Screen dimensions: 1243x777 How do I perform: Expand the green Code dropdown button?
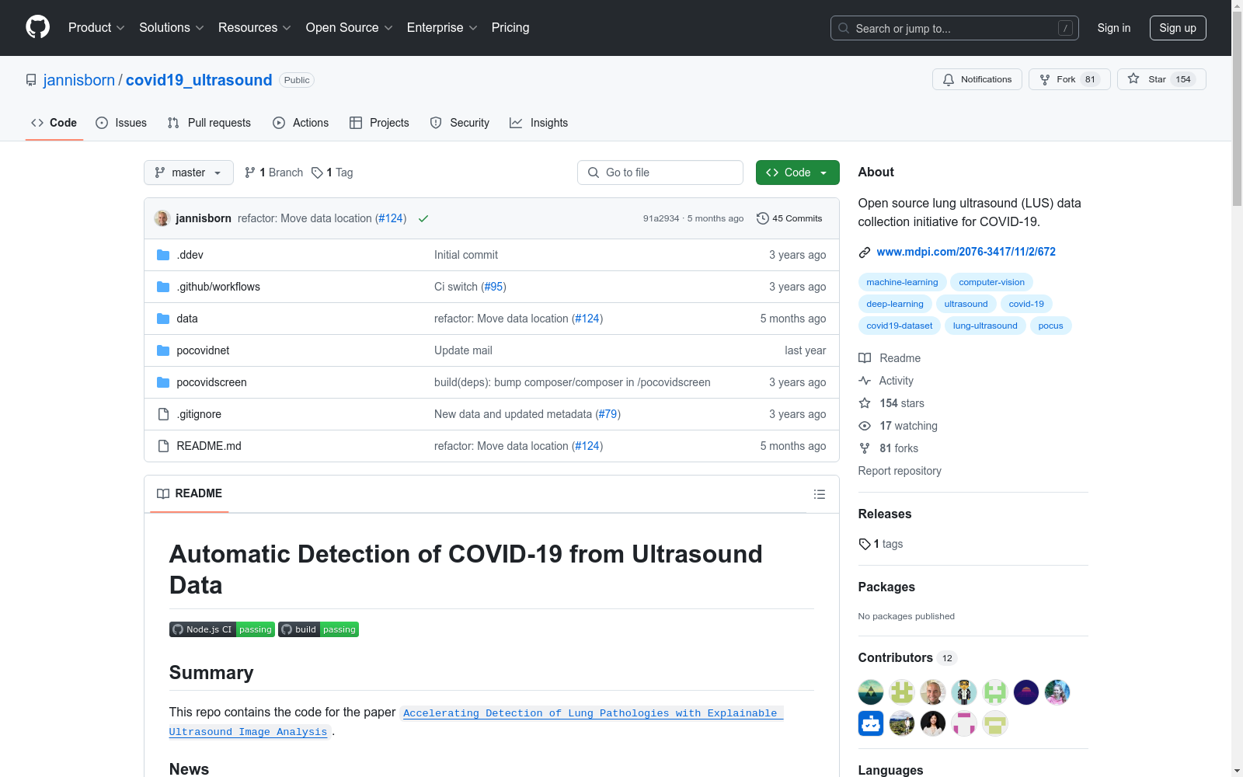pos(797,172)
